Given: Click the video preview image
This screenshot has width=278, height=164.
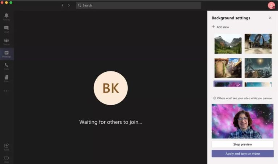Looking at the screenshot, I should tap(243, 121).
